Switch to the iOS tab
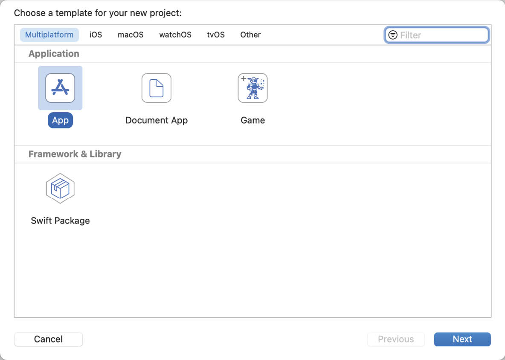 (96, 35)
